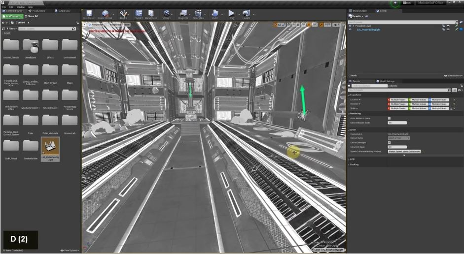The width and height of the screenshot is (464, 254).
Task: Open the Source Control toolbar icon
Action: [x=106, y=14]
